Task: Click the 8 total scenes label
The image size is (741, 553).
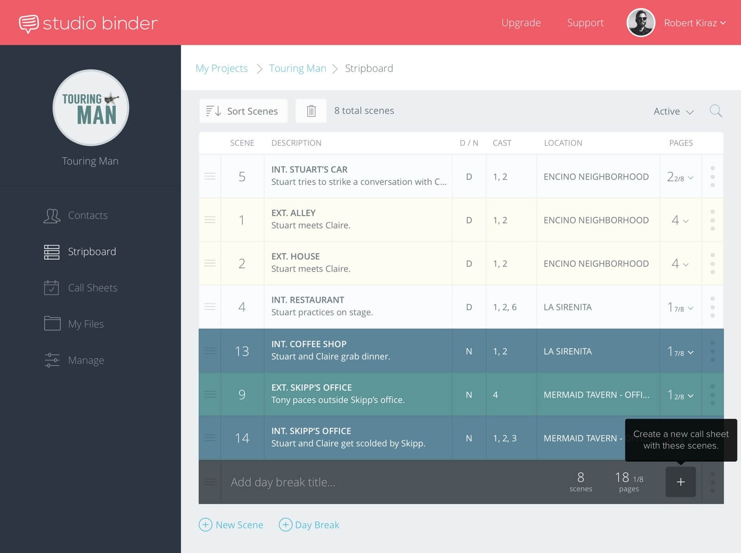Action: click(x=364, y=110)
